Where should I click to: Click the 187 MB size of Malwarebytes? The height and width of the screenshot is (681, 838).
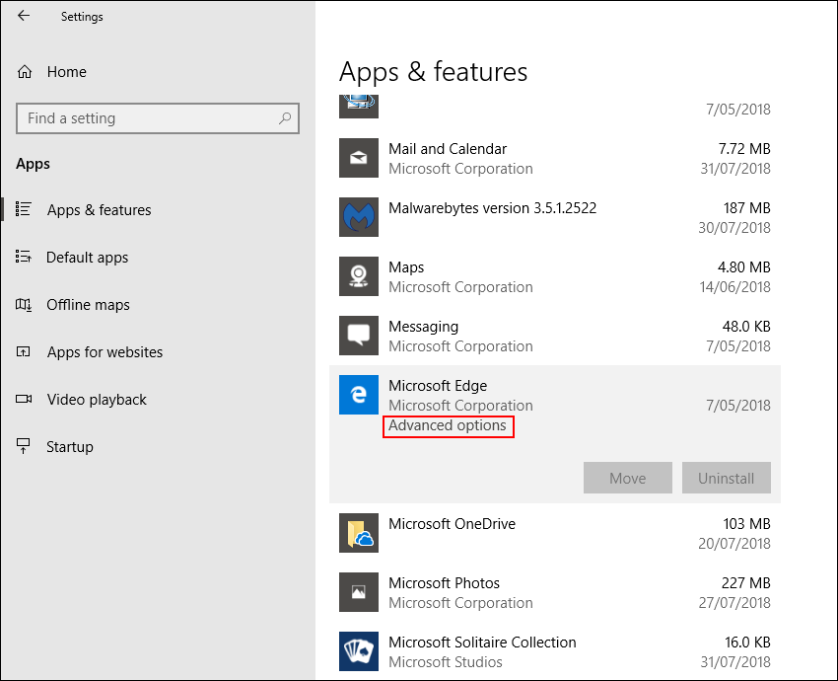(746, 208)
